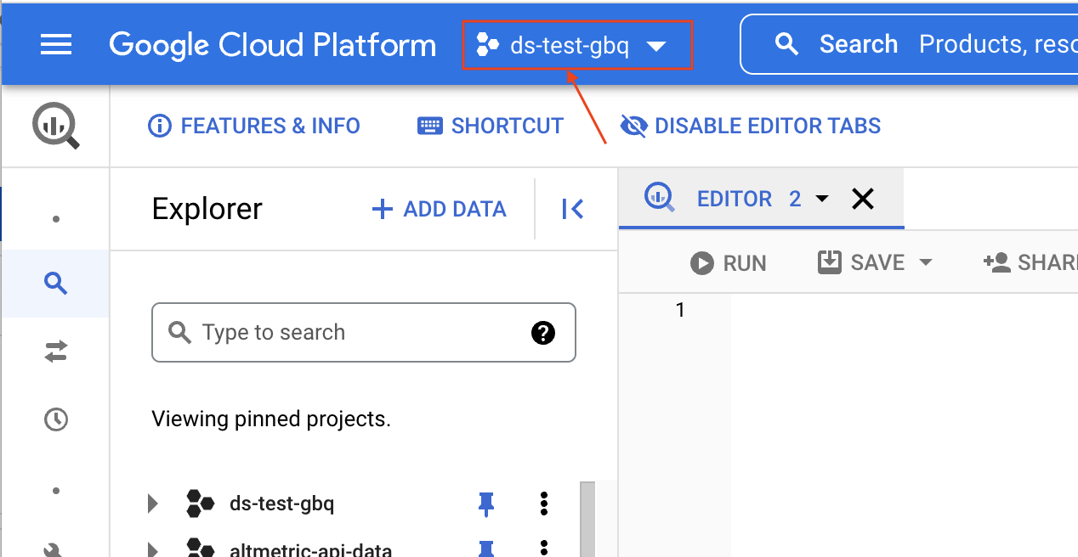Close the EDITOR 2 tab
The width and height of the screenshot is (1078, 557).
863,199
